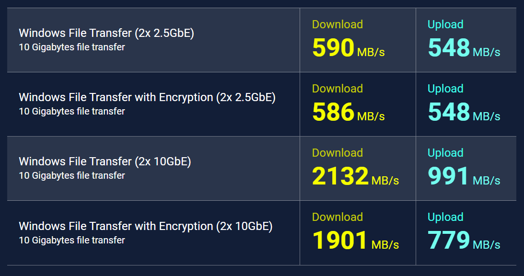This screenshot has height=276, width=524.
Task: Click the 991 MB/s upload value
Action: 464,176
